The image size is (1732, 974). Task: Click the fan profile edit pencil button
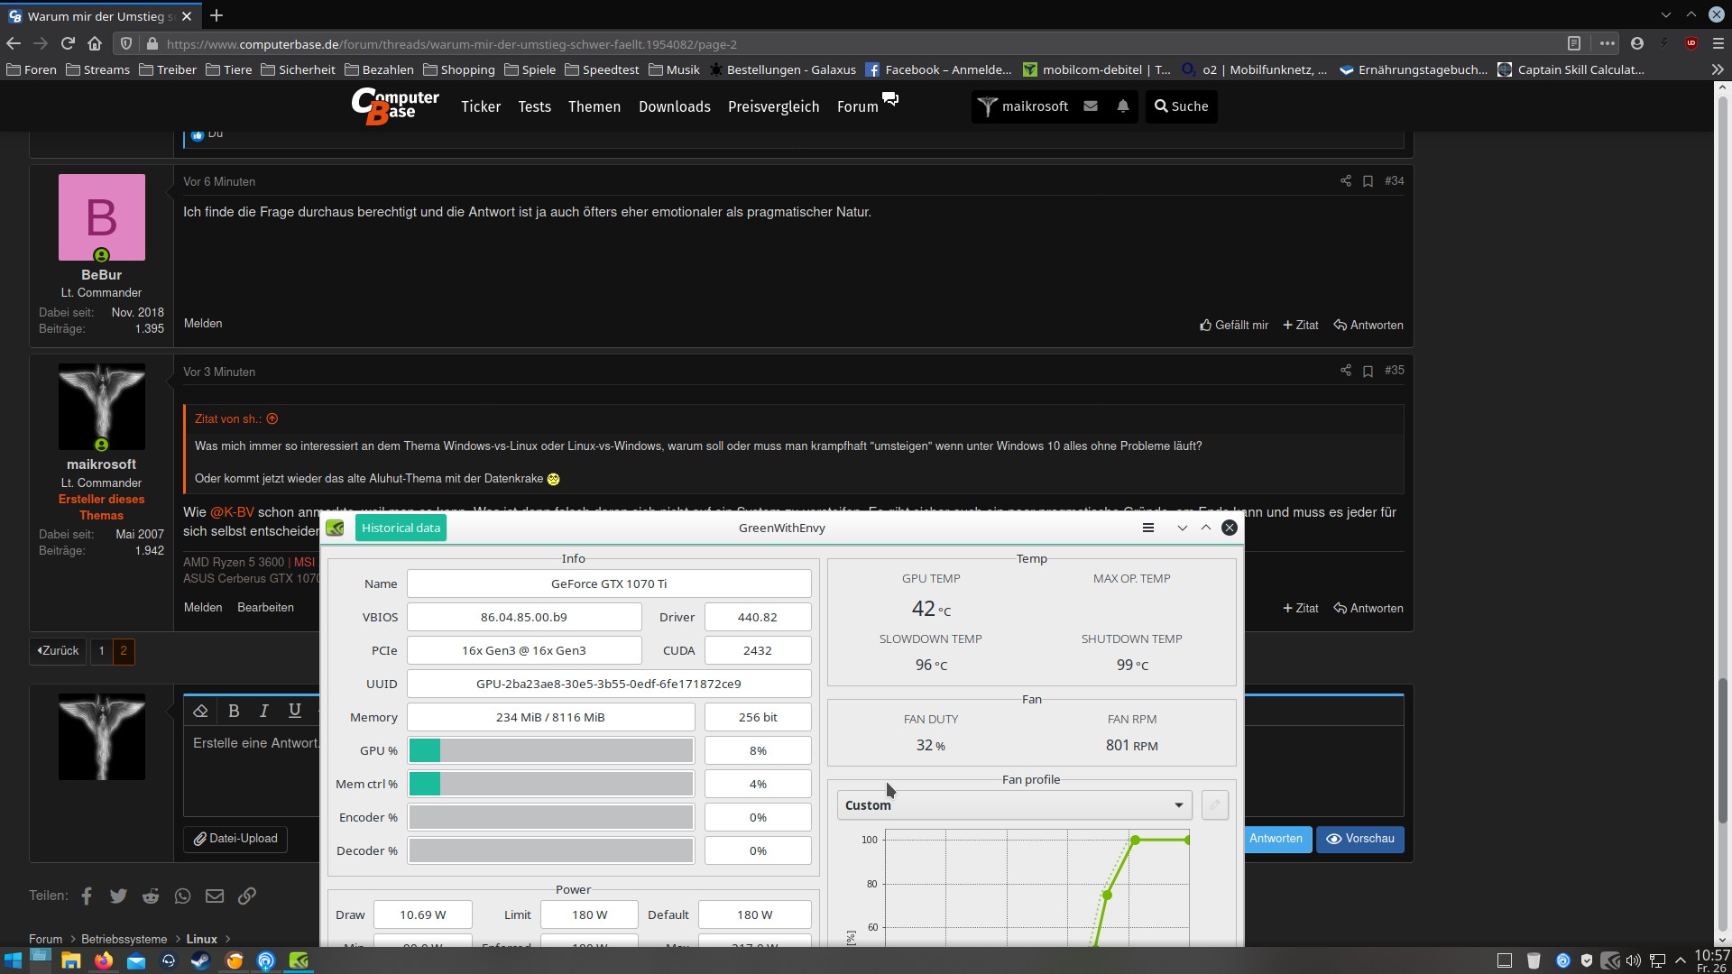pyautogui.click(x=1214, y=805)
